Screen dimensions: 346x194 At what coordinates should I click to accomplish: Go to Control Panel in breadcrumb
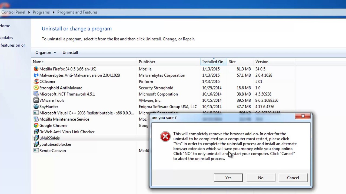click(13, 12)
